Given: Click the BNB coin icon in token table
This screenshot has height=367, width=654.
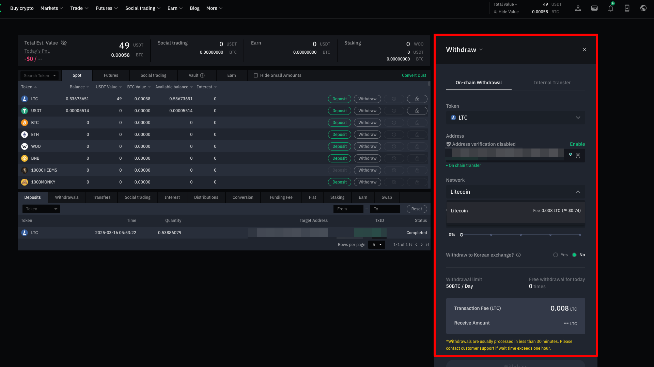Looking at the screenshot, I should [x=25, y=158].
